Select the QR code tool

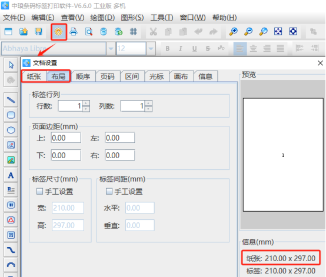[x=11, y=235]
